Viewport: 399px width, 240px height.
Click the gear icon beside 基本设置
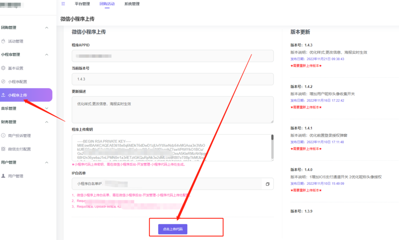click(x=3, y=68)
